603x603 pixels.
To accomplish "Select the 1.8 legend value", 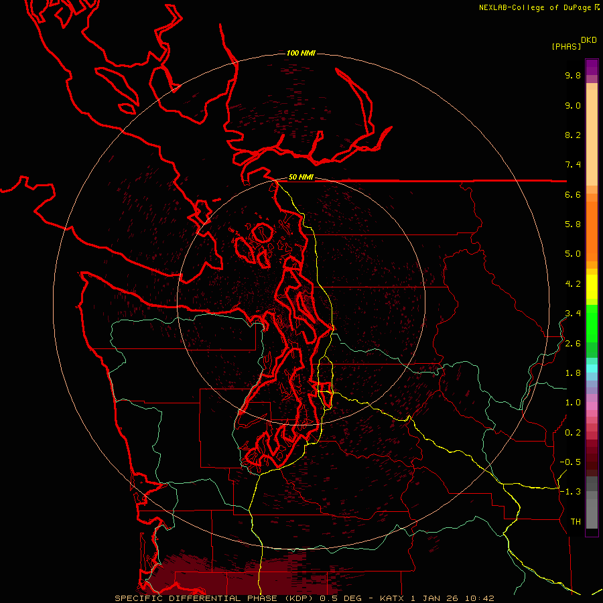I will tap(573, 373).
